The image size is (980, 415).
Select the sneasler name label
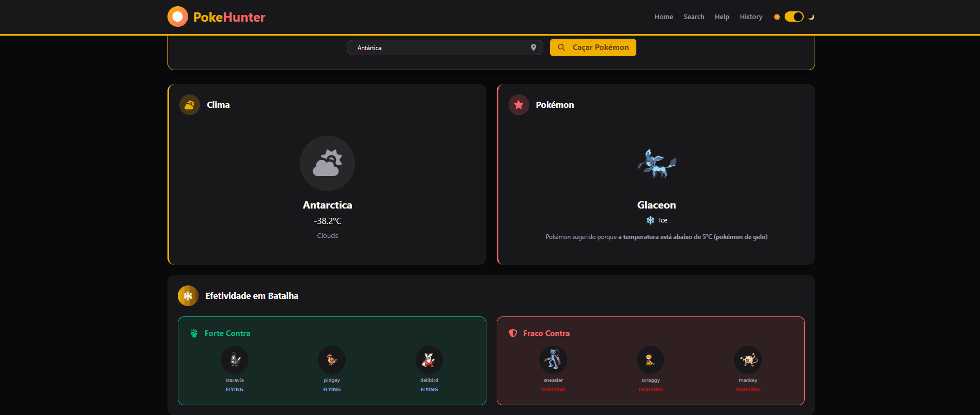[553, 380]
